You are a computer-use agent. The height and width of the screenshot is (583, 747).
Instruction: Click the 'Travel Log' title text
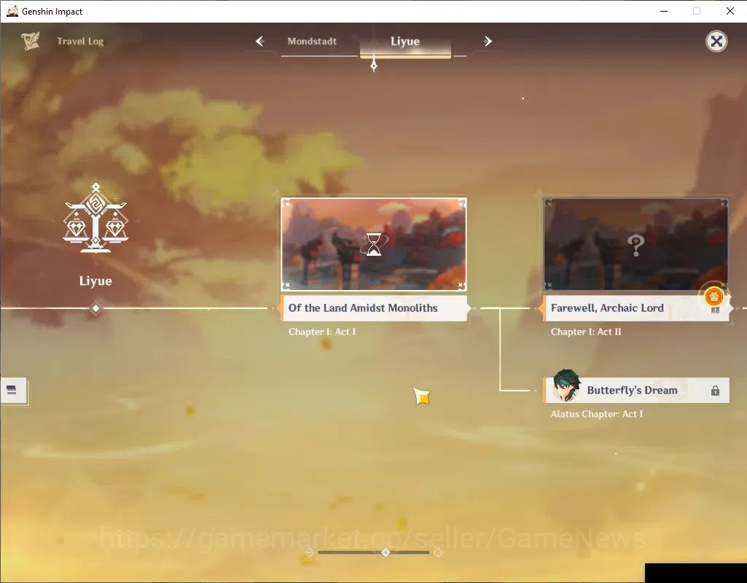(80, 42)
